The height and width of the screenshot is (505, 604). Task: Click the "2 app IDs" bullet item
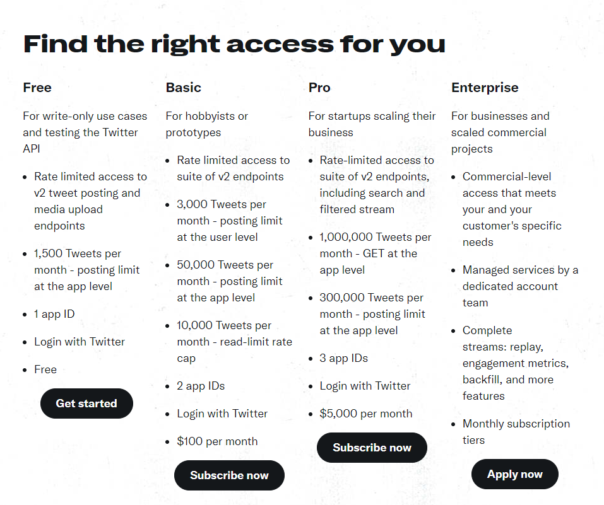201,386
